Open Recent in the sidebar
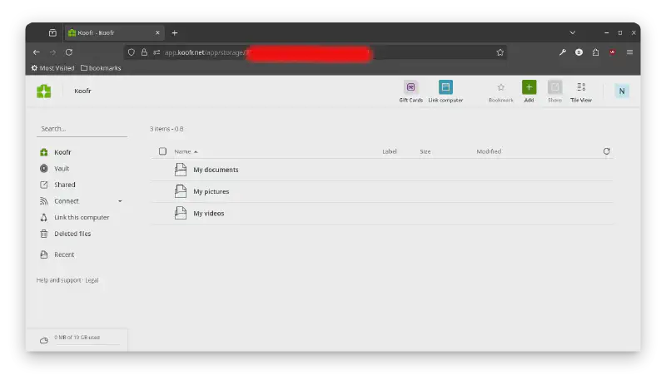Image resolution: width=666 pixels, height=380 pixels. tap(64, 254)
